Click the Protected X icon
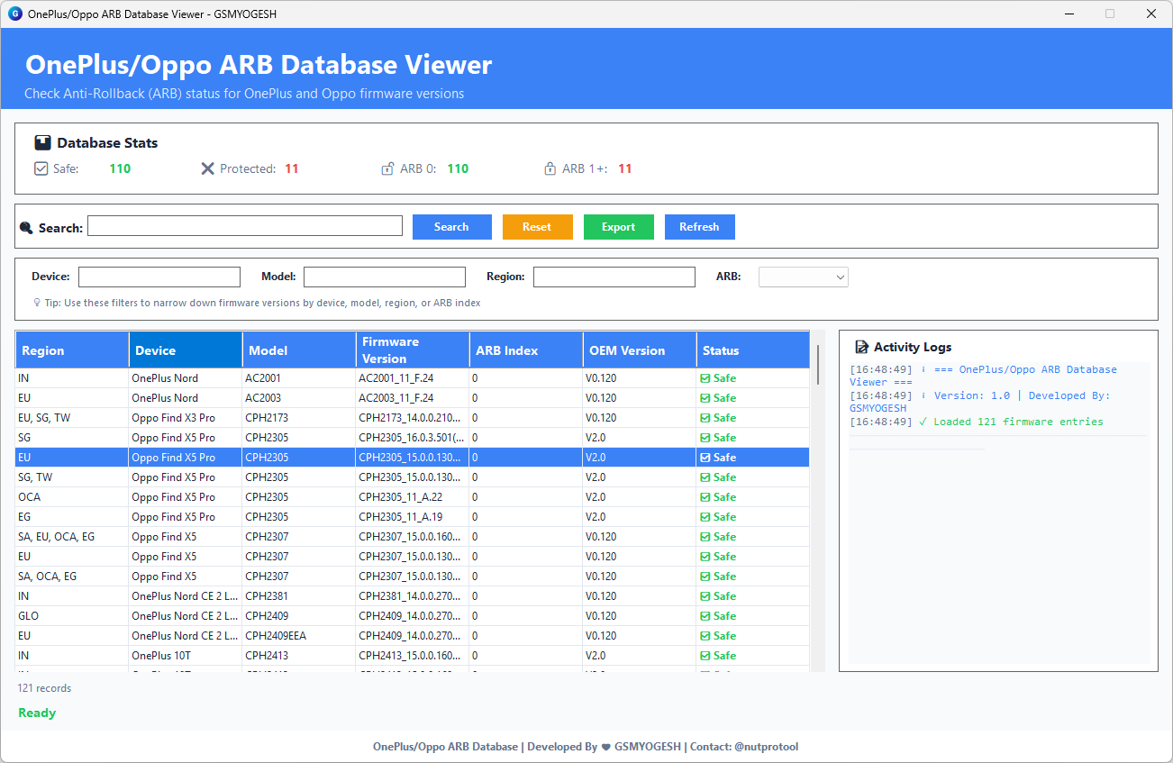 click(208, 168)
